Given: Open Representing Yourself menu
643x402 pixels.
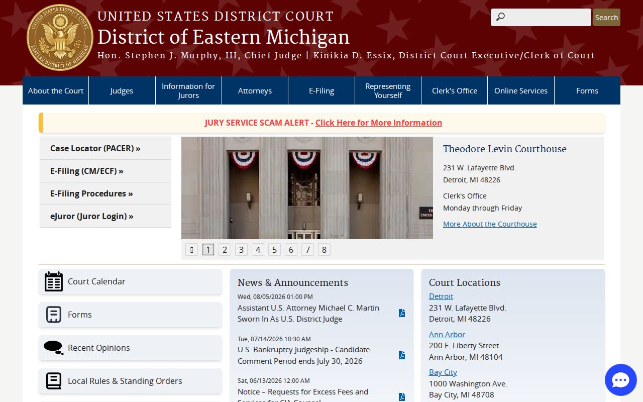Looking at the screenshot, I should (x=388, y=90).
